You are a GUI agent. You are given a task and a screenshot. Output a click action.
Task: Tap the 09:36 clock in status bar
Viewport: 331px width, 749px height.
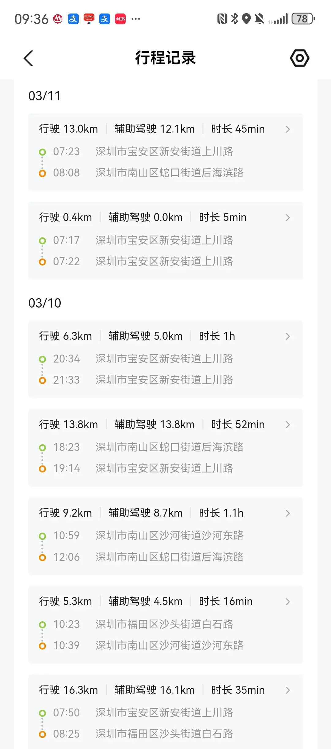coord(32,19)
